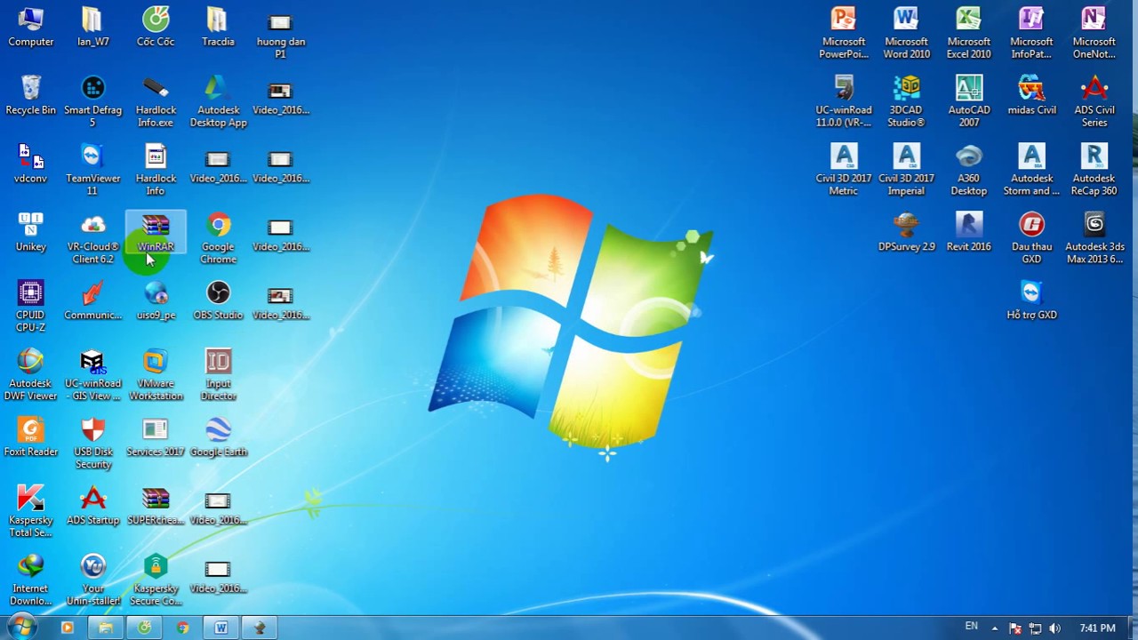Open Autodesk 3ds Max 2013 shortcut

coord(1094,238)
